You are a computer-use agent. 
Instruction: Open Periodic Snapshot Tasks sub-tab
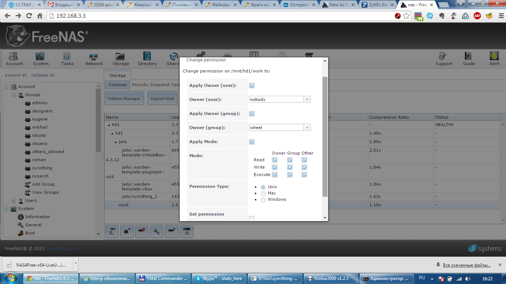tap(155, 85)
